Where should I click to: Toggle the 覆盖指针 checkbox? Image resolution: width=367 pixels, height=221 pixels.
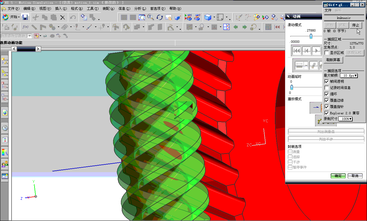[327, 107]
